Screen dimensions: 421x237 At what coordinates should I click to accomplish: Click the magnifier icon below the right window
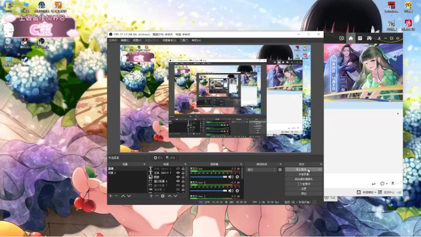333,197
